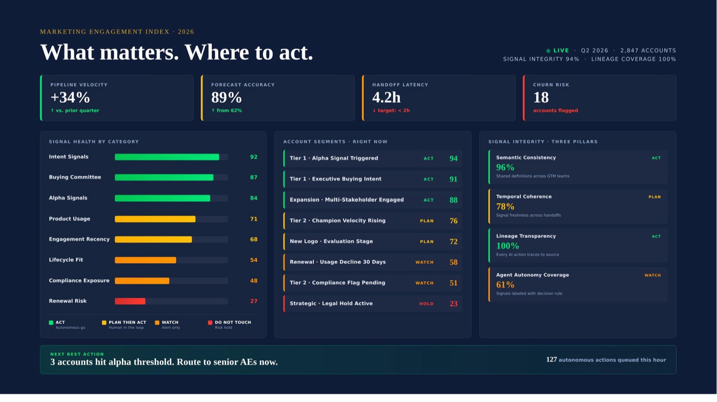Click the Lifecycle Fit progress bar
The image size is (717, 402).
[x=171, y=260]
